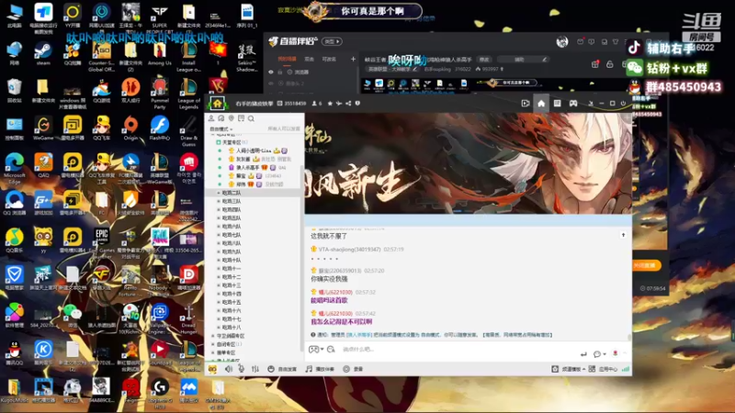Screen dimensions: 735x413
Task: Click the settings icon left of 频道模板
Action: pyautogui.click(x=555, y=369)
